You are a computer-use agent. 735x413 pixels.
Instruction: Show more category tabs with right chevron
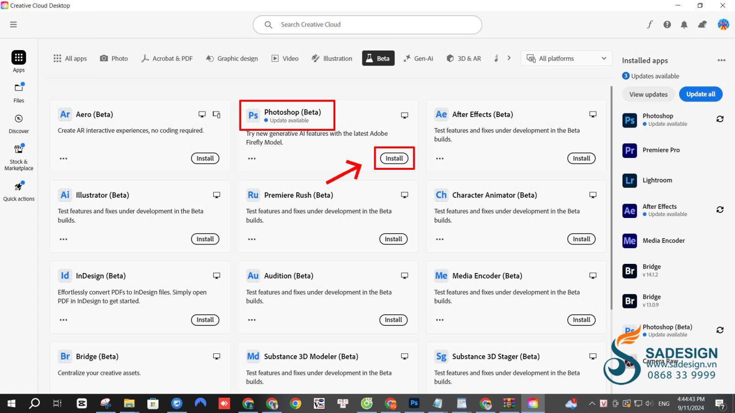click(509, 58)
